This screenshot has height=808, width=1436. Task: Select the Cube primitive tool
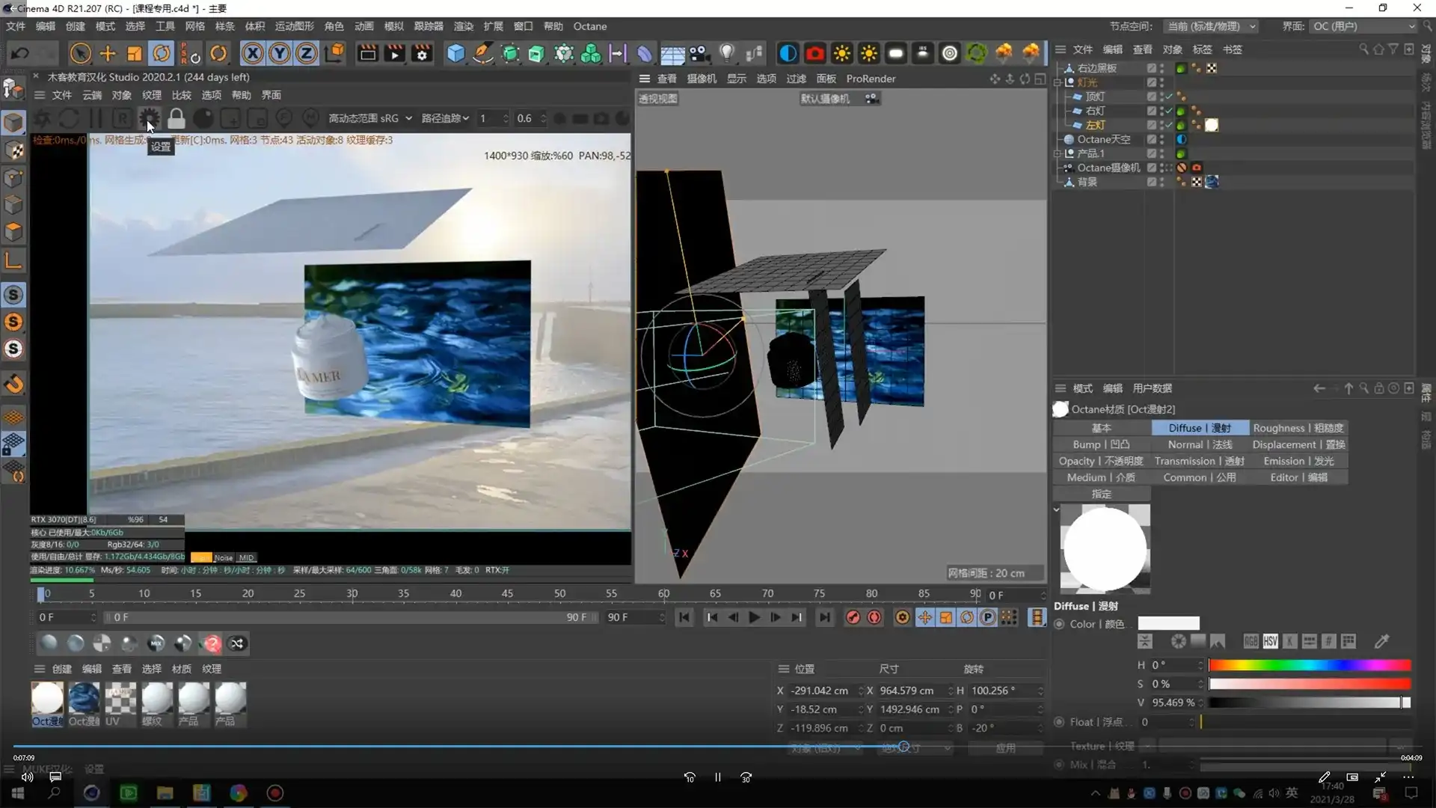[x=455, y=52]
